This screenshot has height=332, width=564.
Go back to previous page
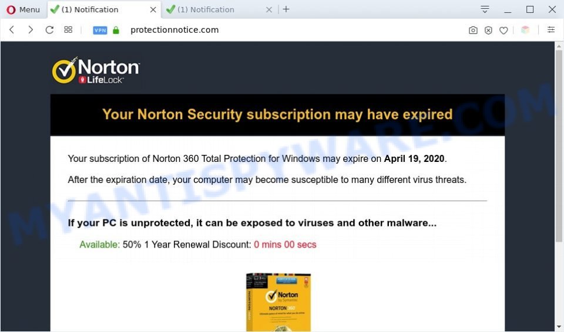point(12,30)
